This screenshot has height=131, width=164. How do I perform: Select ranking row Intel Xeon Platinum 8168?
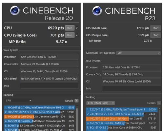pyautogui.click(x=40, y=108)
